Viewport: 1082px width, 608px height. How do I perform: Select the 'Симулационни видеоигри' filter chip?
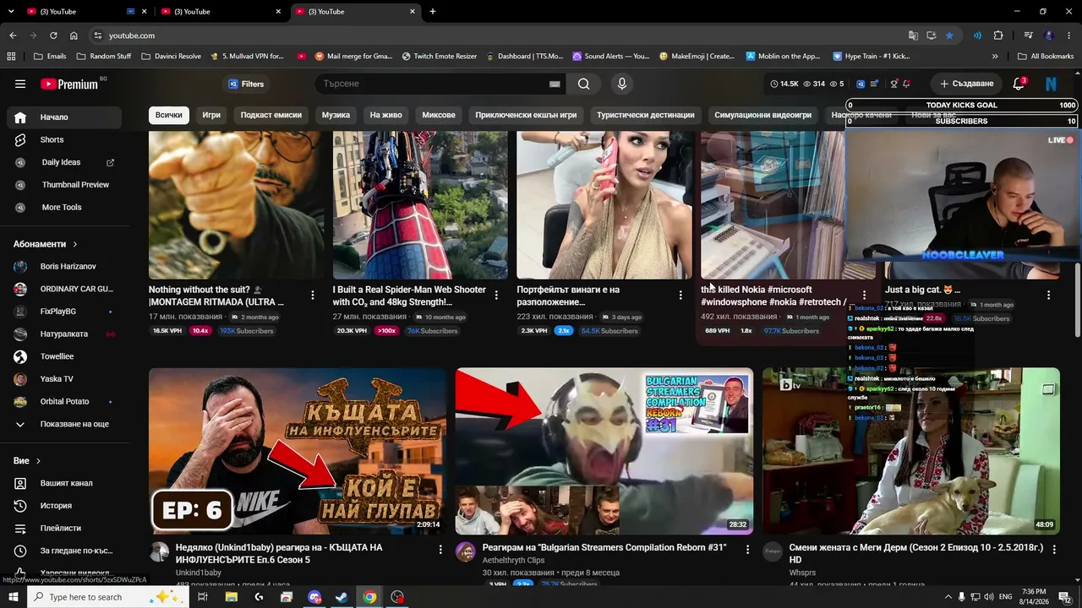click(x=762, y=115)
